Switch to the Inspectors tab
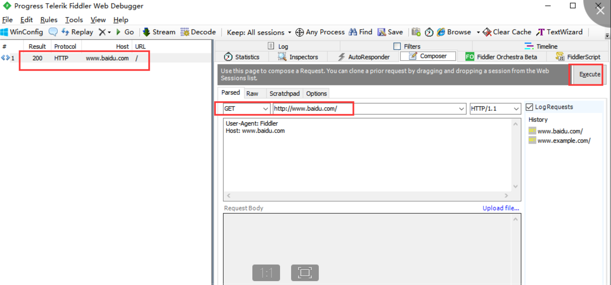Image resolution: width=611 pixels, height=285 pixels. click(x=298, y=57)
